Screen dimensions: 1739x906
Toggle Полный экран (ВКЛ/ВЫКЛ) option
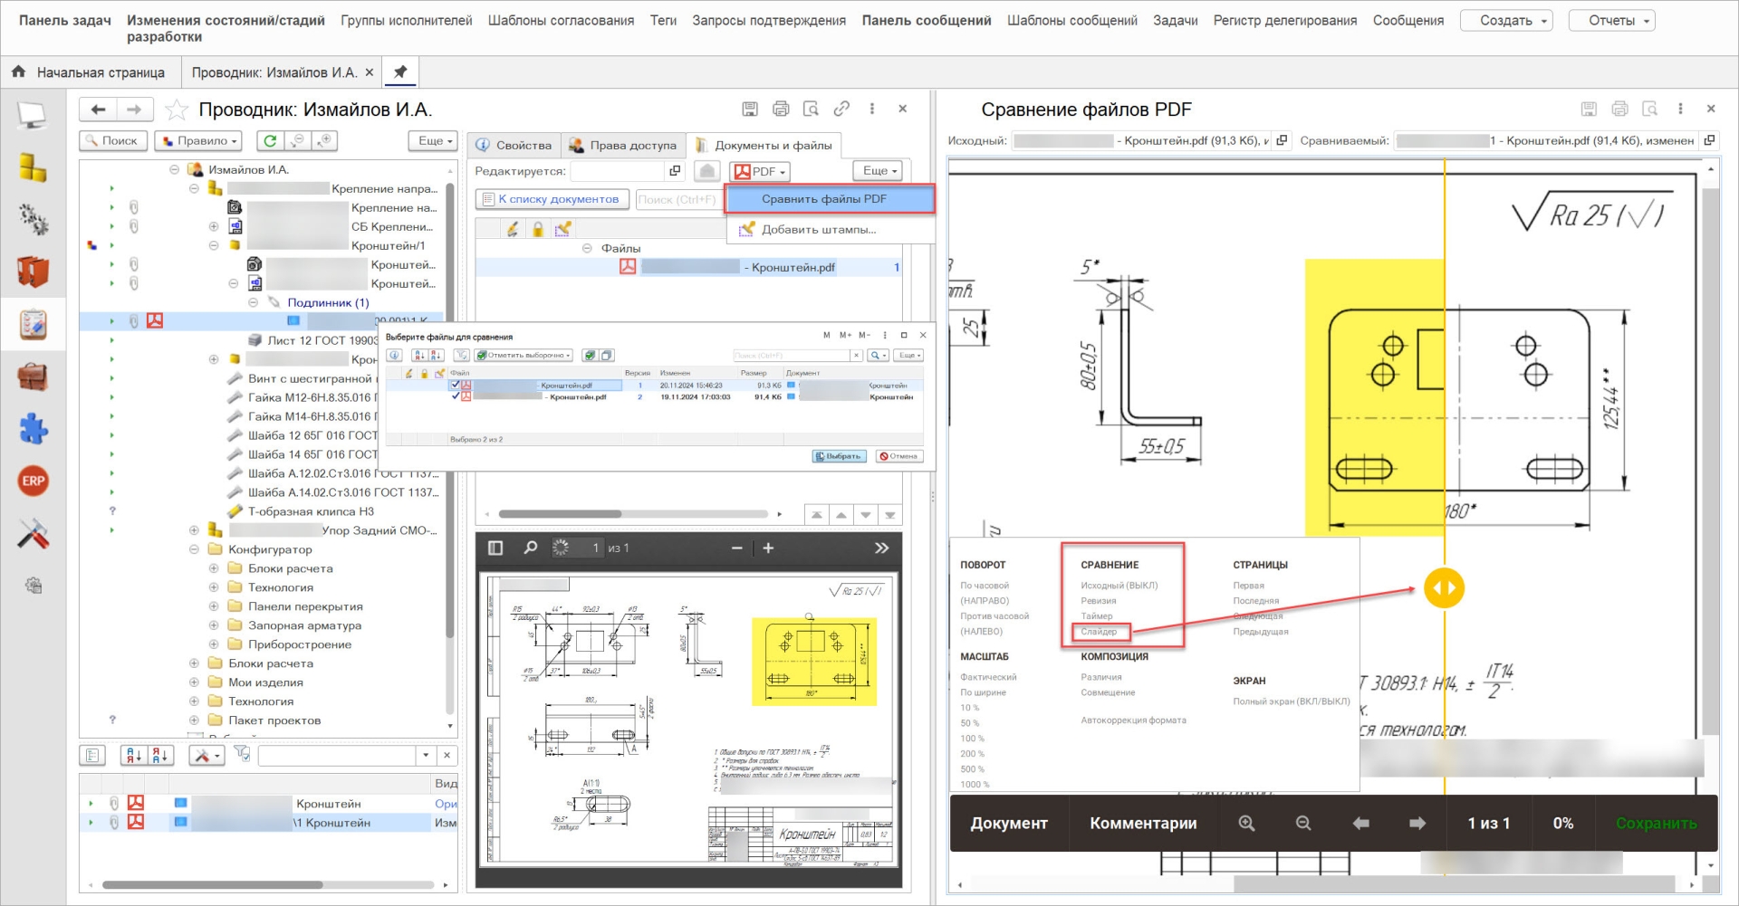[x=1291, y=701]
